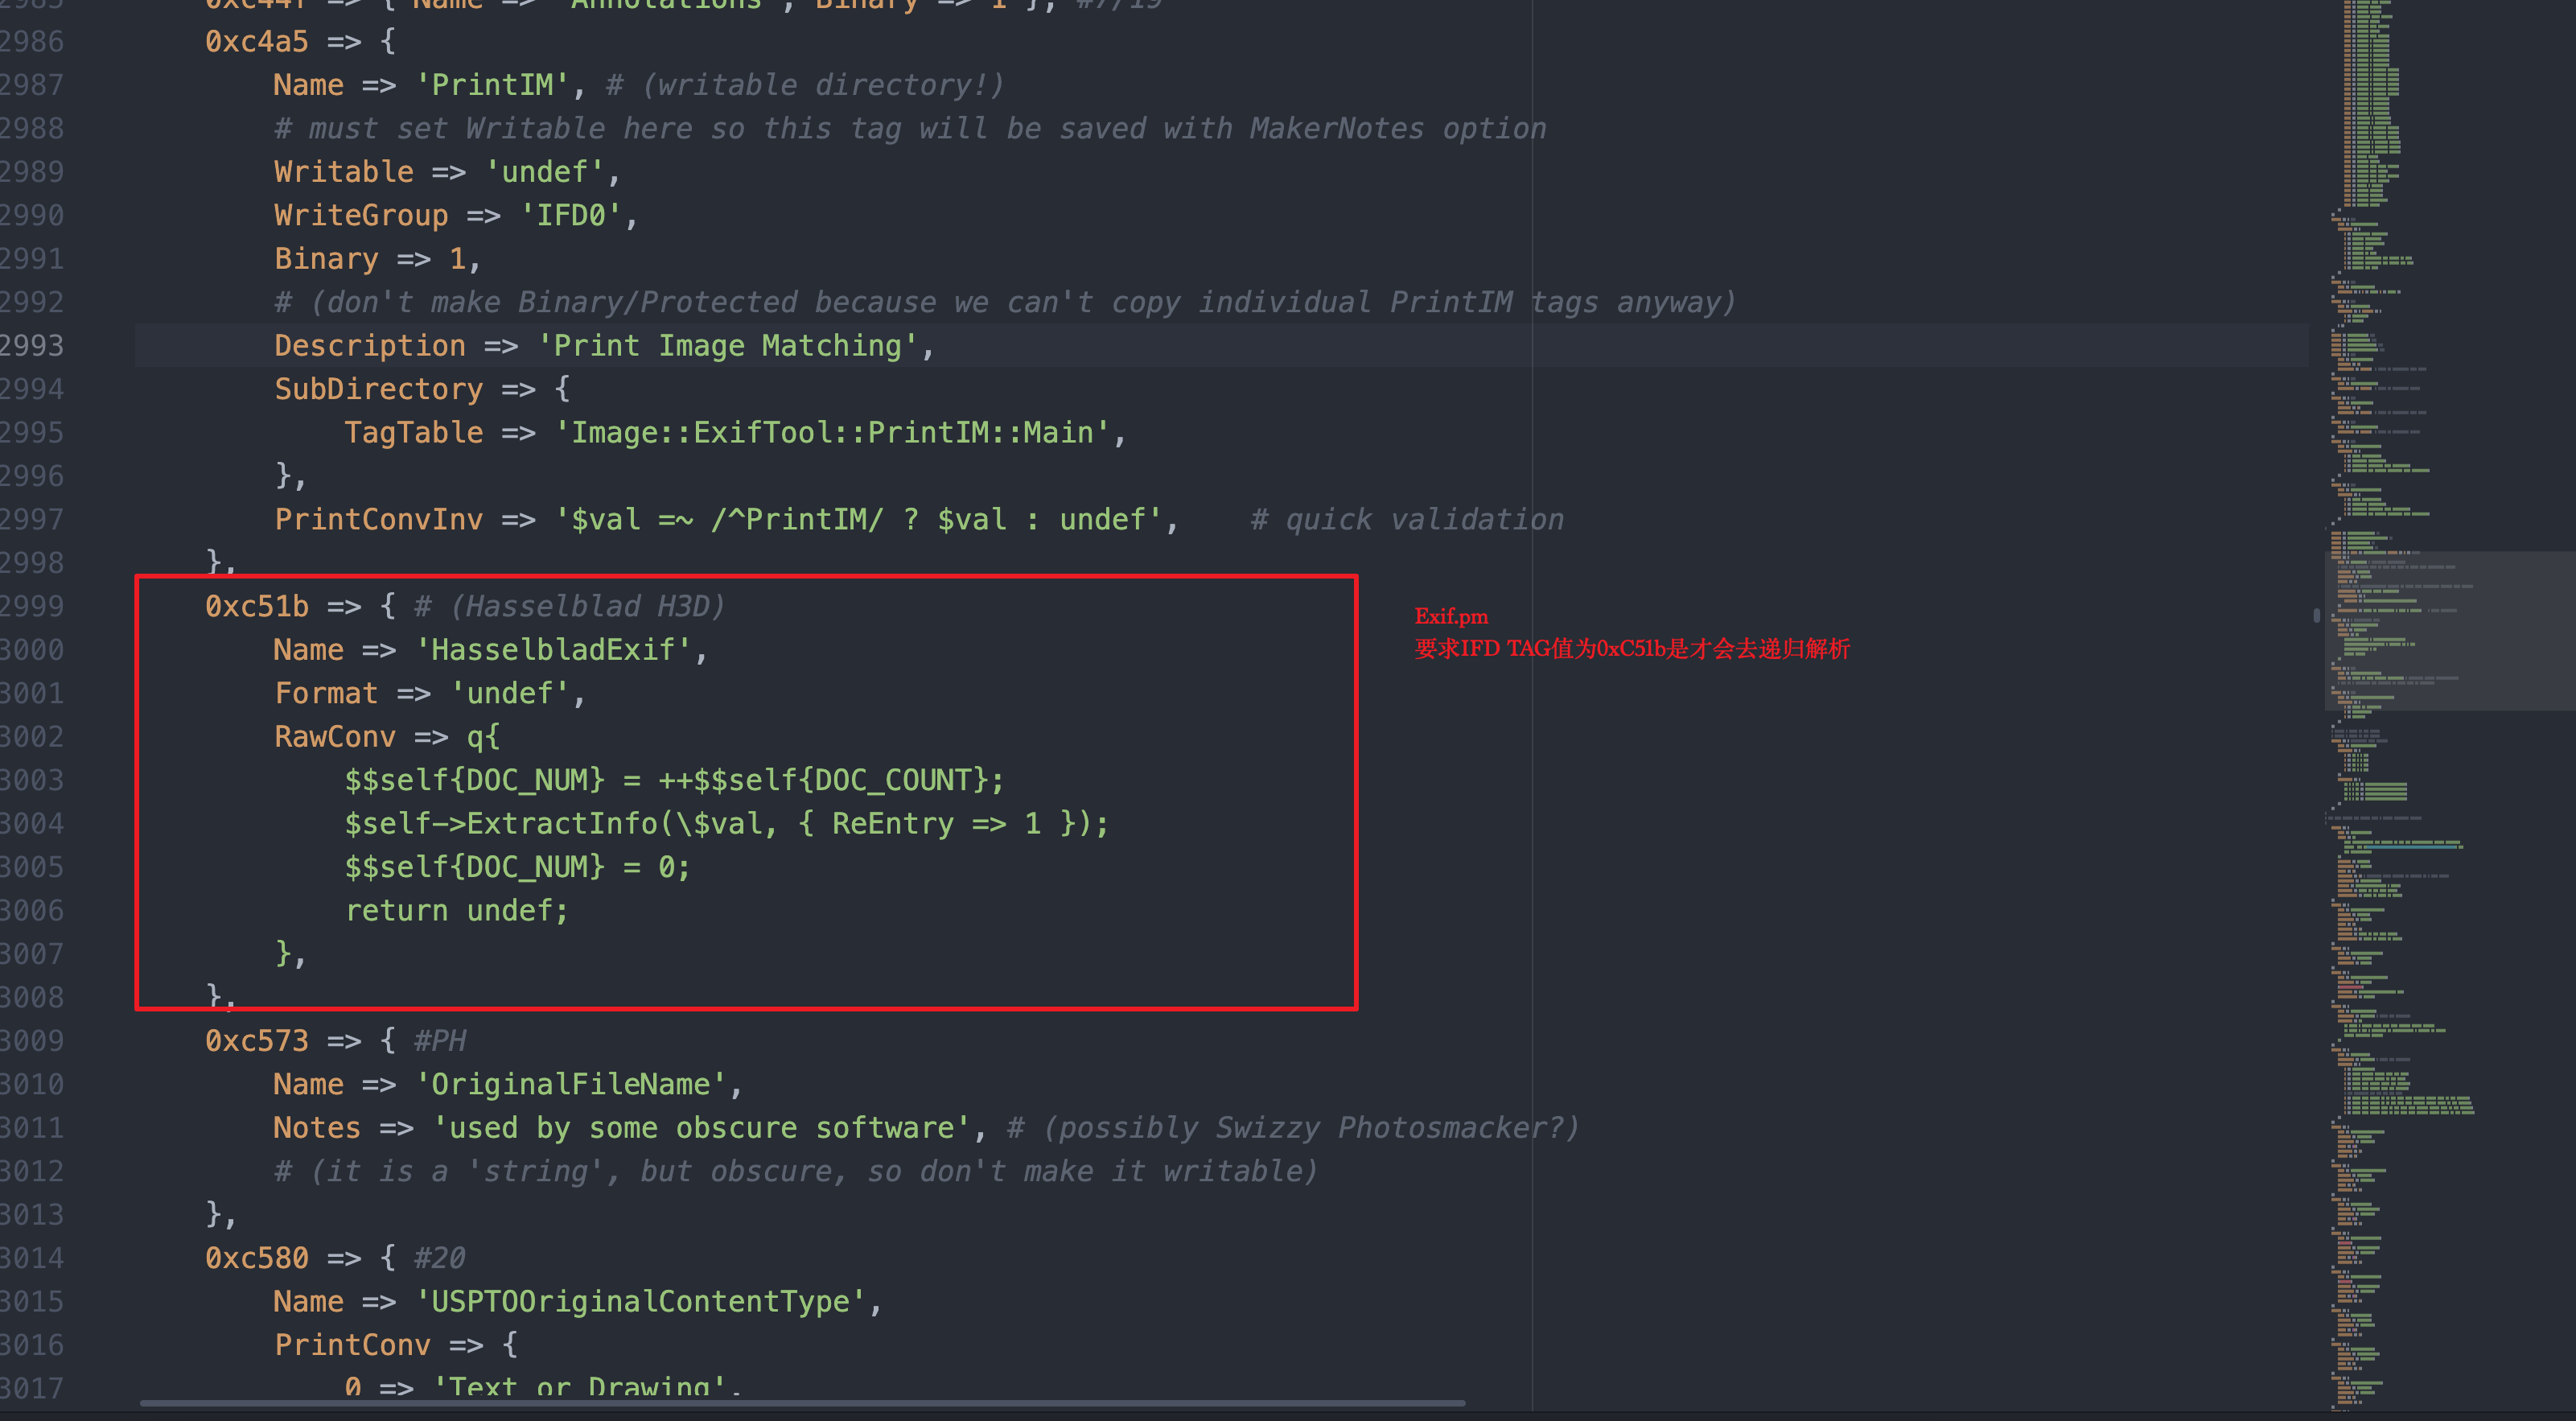The height and width of the screenshot is (1421, 2576).
Task: Click line number 3009 in the gutter
Action: [x=32, y=1040]
